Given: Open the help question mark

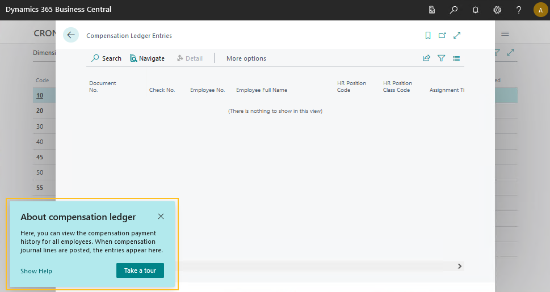Looking at the screenshot, I should [518, 10].
